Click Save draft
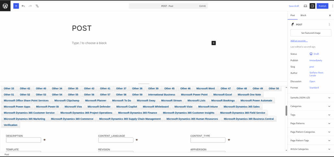The width and height of the screenshot is (334, 157). [x=294, y=6]
